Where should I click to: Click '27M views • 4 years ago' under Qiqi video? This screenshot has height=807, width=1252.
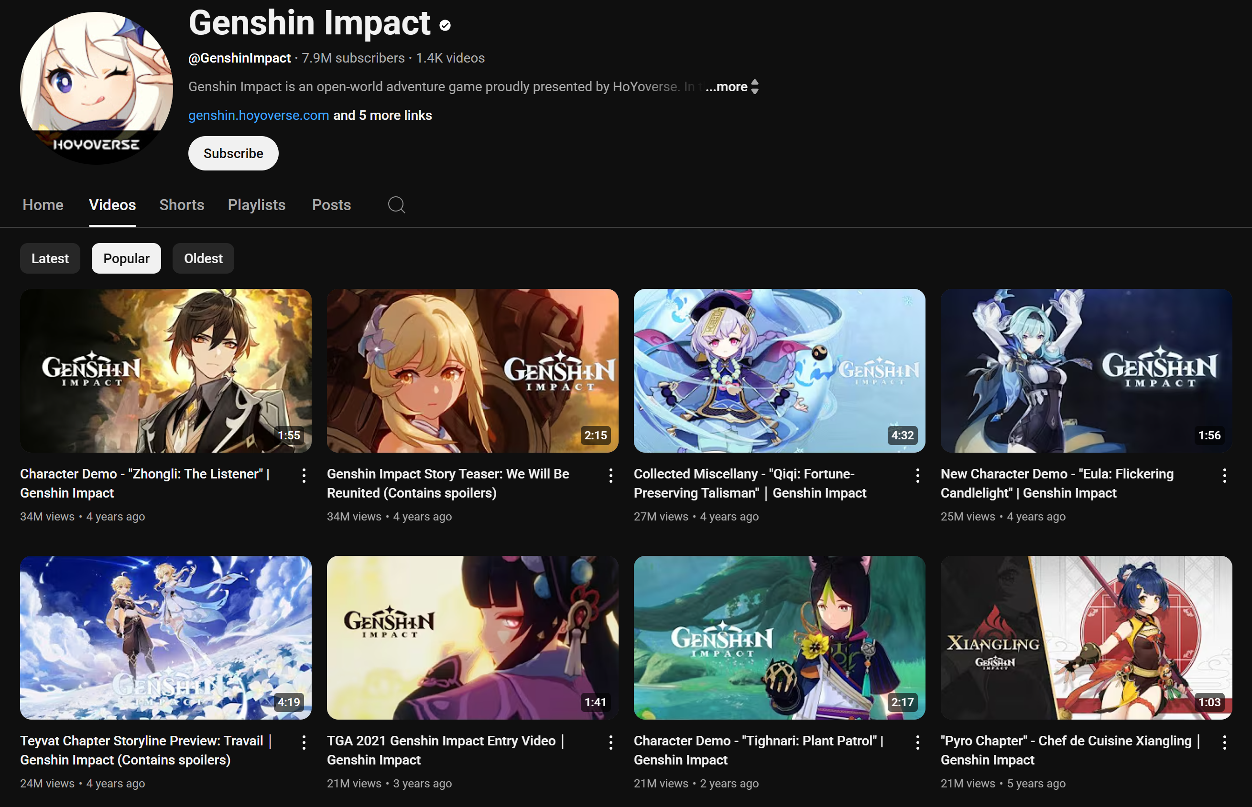coord(696,517)
